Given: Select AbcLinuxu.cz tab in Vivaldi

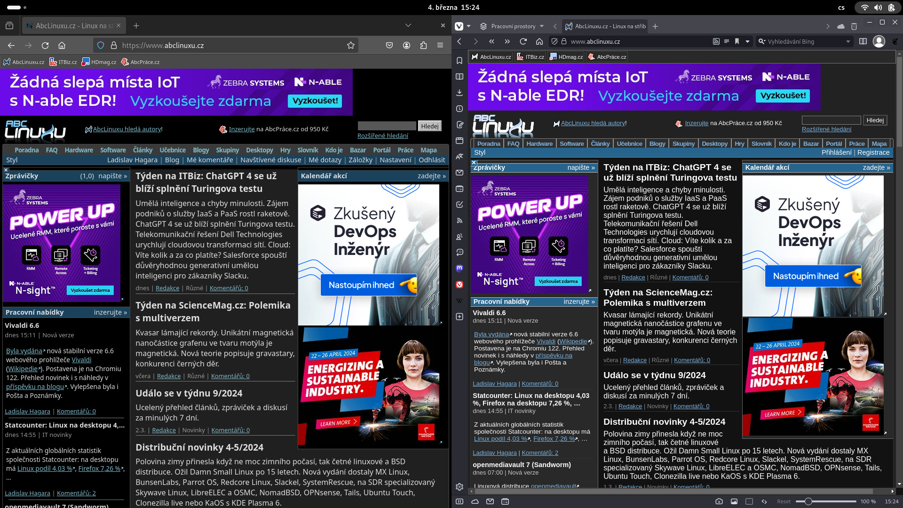Looking at the screenshot, I should click(x=605, y=26).
